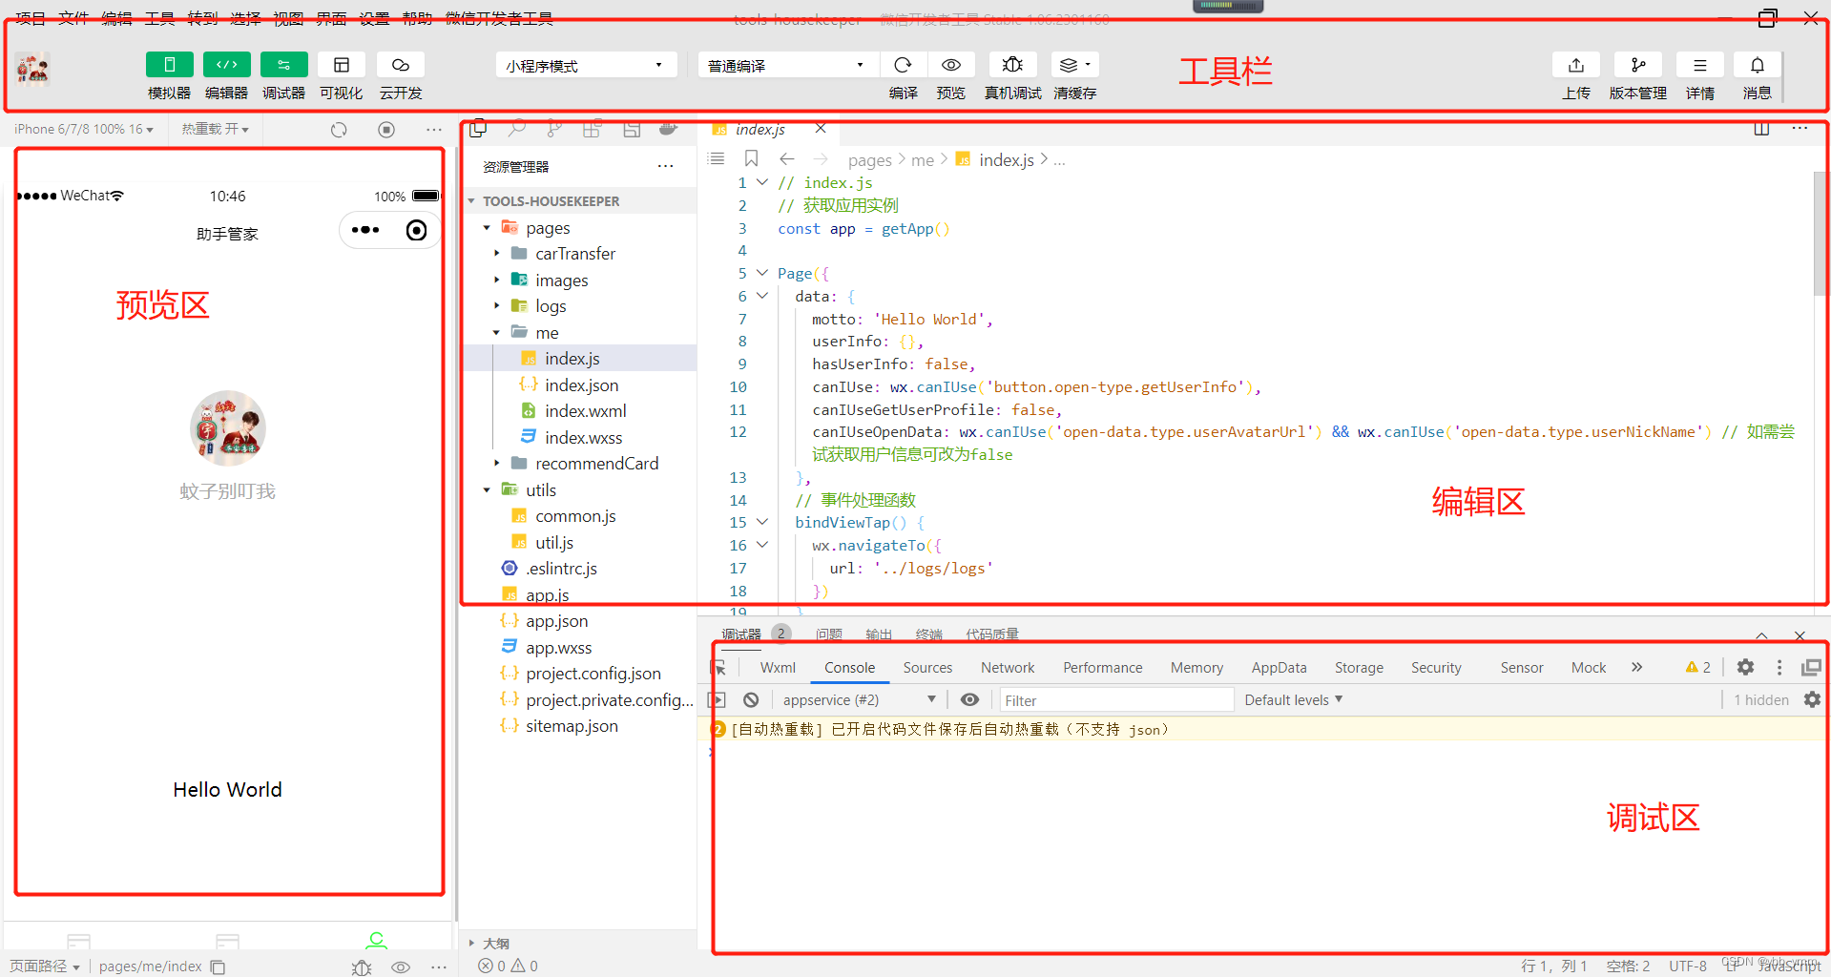Open the explorer files icon in the sidebar
Viewport: 1831px width, 977px height.
tap(478, 129)
